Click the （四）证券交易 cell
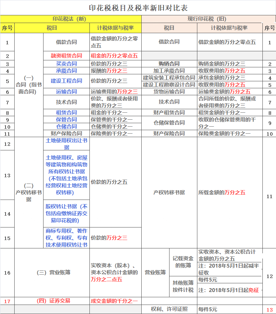Viewport: 276px width, 314px height. 52,301
